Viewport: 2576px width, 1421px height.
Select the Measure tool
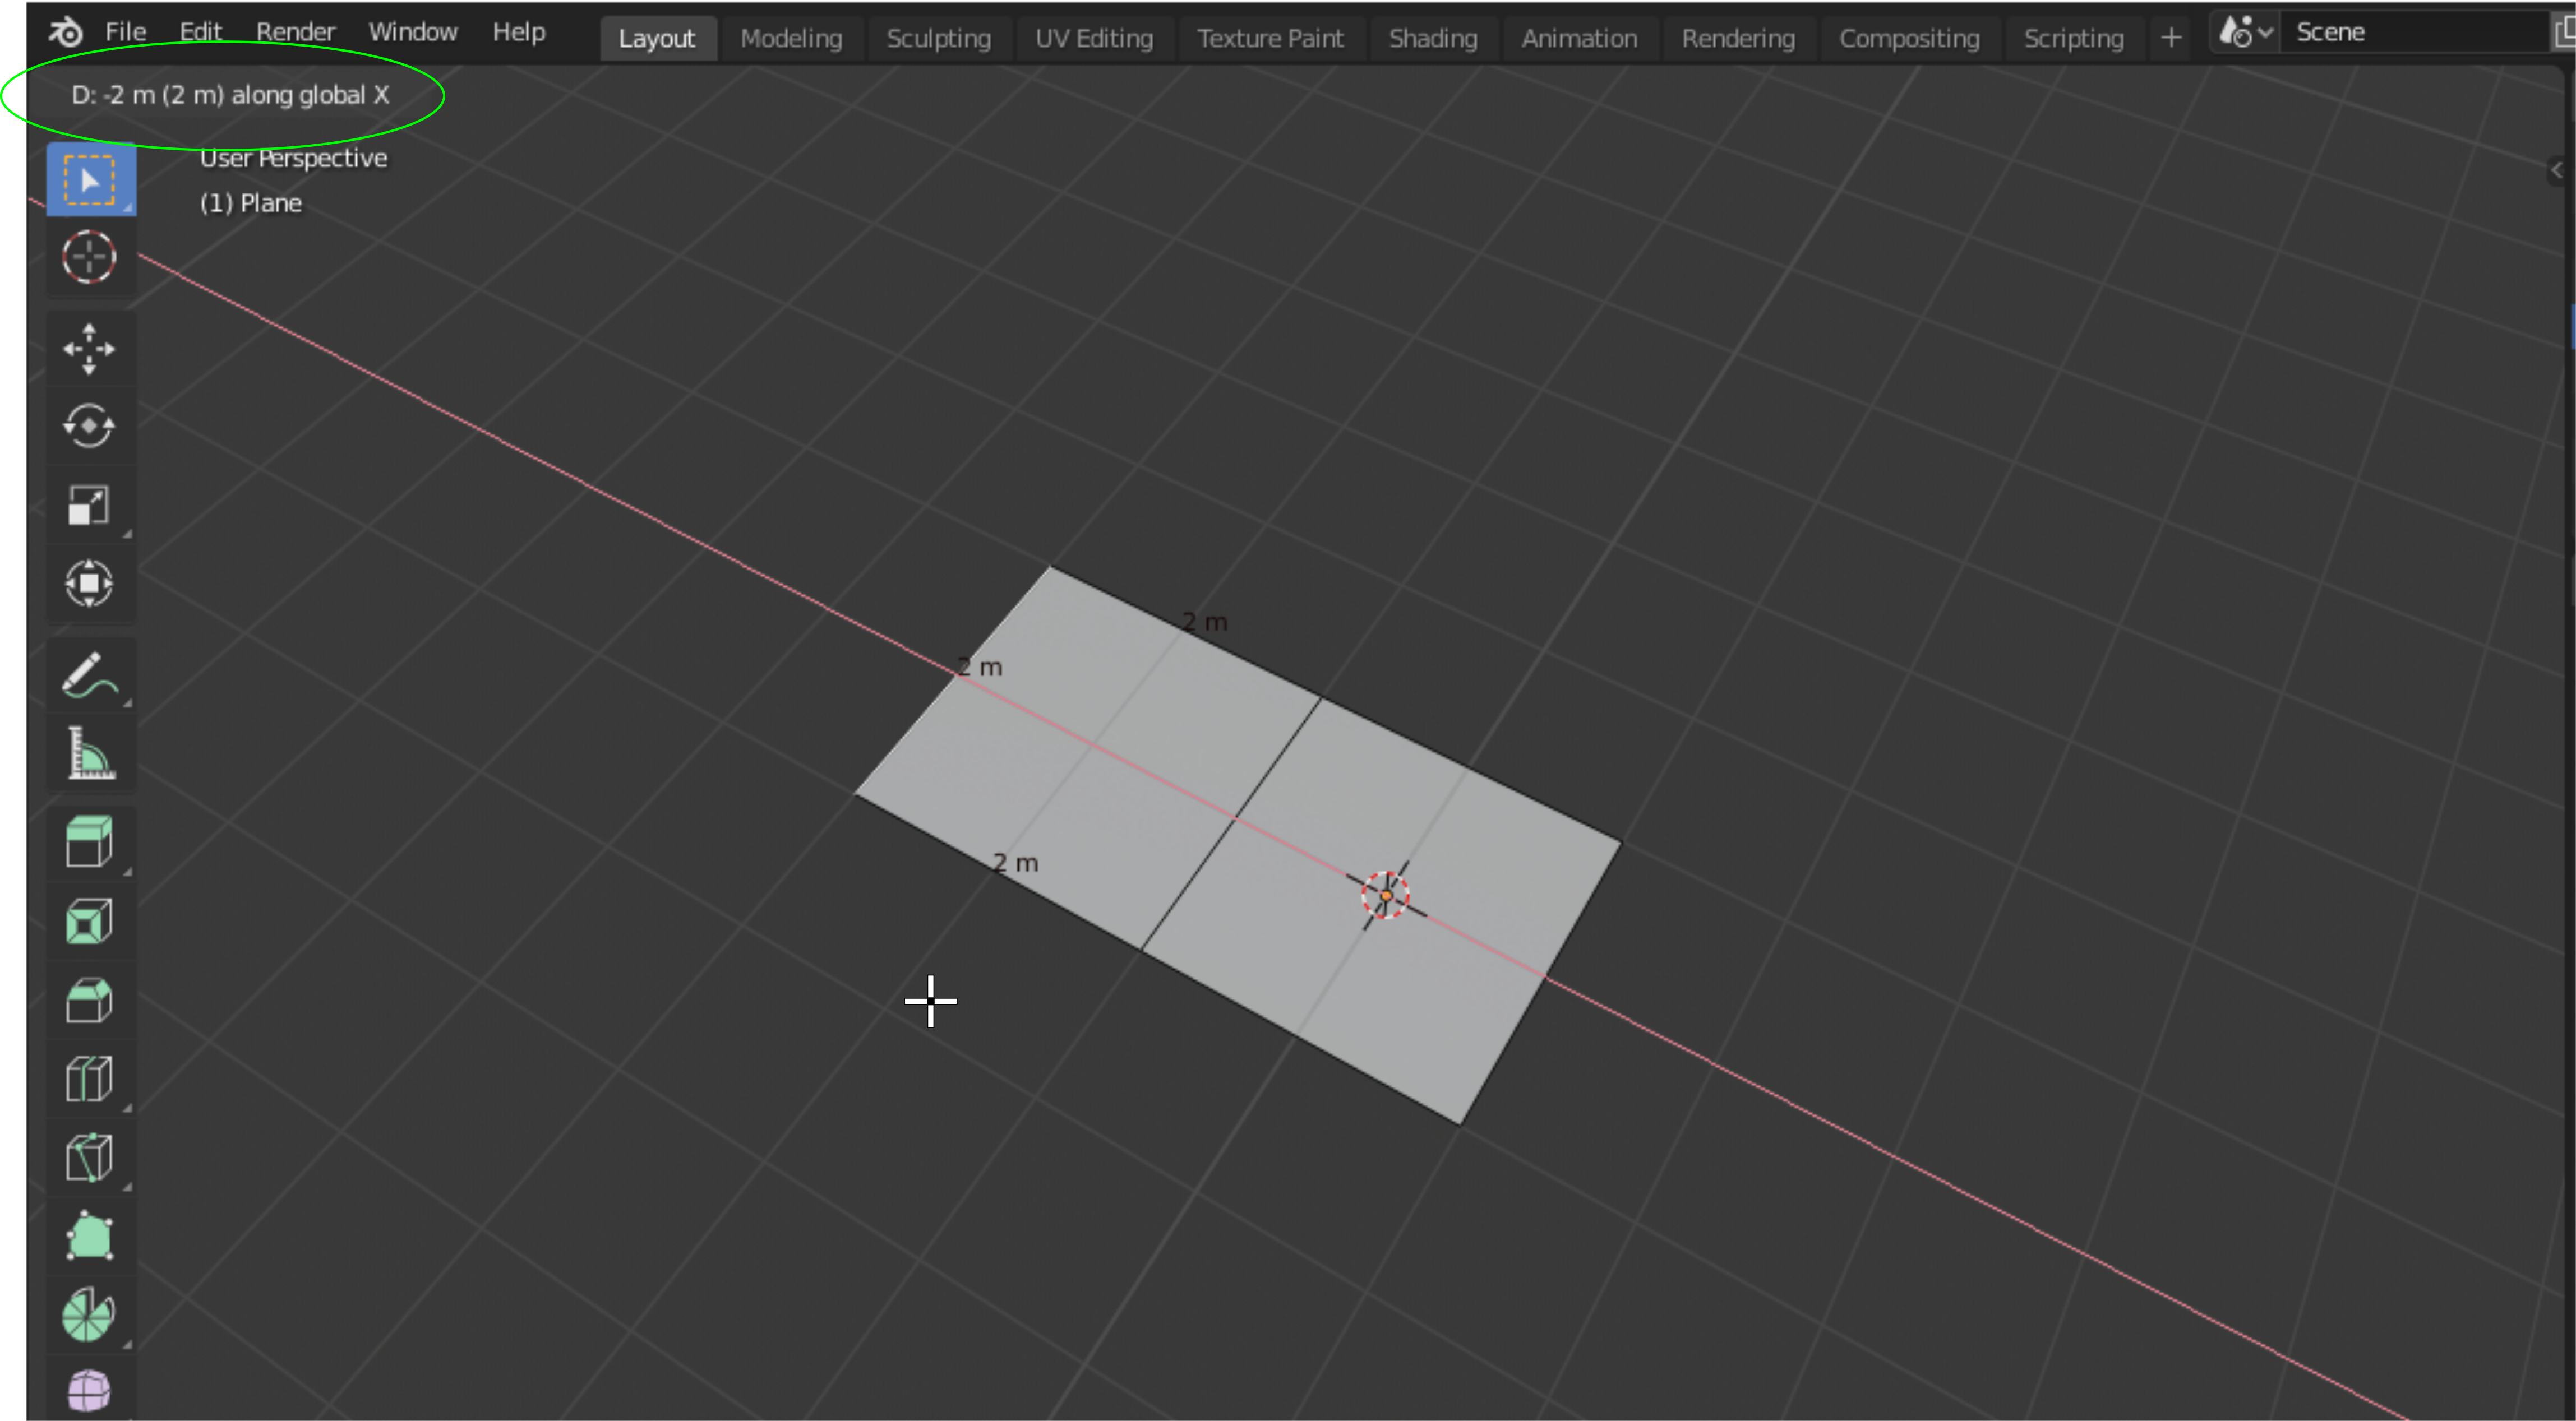[90, 752]
